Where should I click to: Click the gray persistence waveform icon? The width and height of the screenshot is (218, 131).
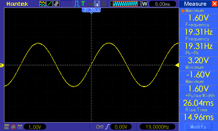(x=56, y=4)
